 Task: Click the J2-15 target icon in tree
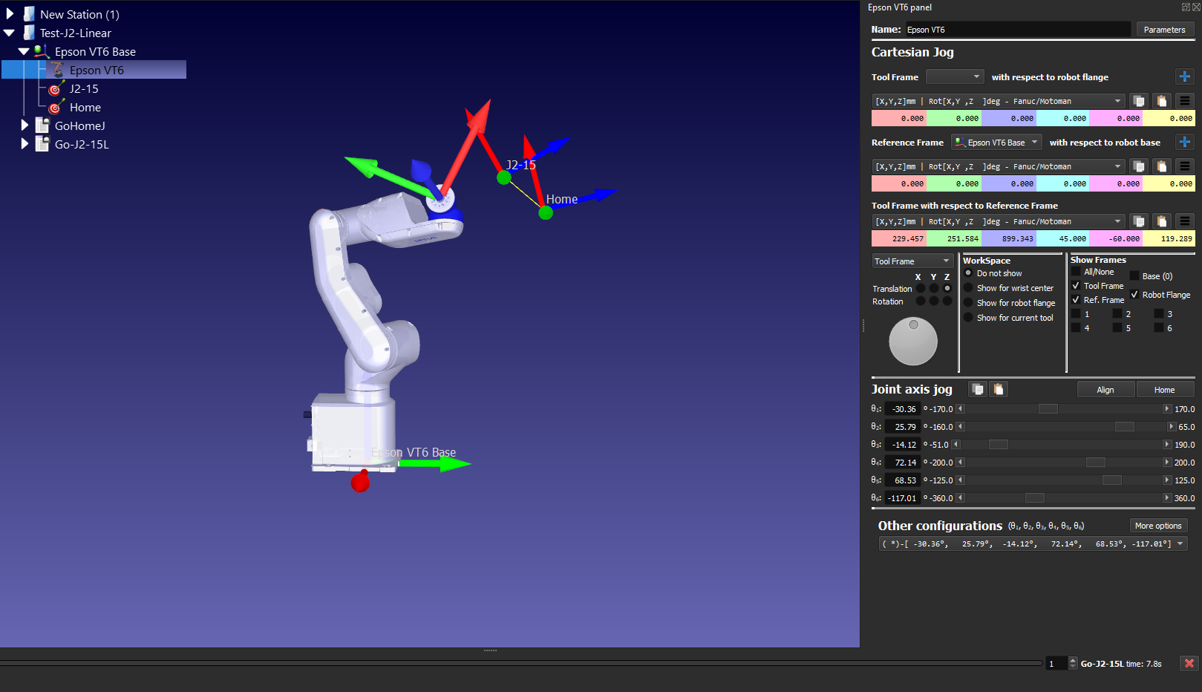pyautogui.click(x=55, y=89)
